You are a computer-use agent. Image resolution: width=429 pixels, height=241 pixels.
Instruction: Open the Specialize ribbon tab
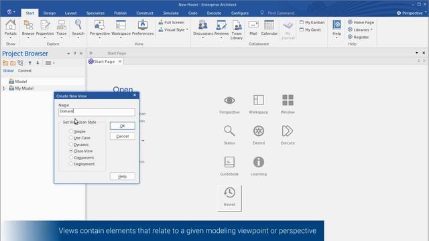click(95, 13)
